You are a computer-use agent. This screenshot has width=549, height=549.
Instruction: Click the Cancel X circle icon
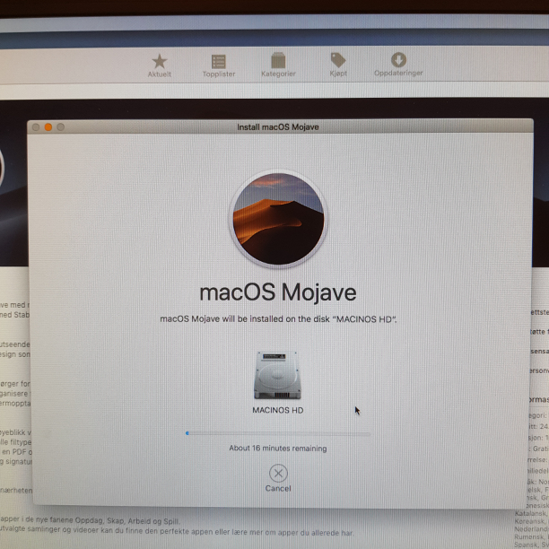point(278,474)
